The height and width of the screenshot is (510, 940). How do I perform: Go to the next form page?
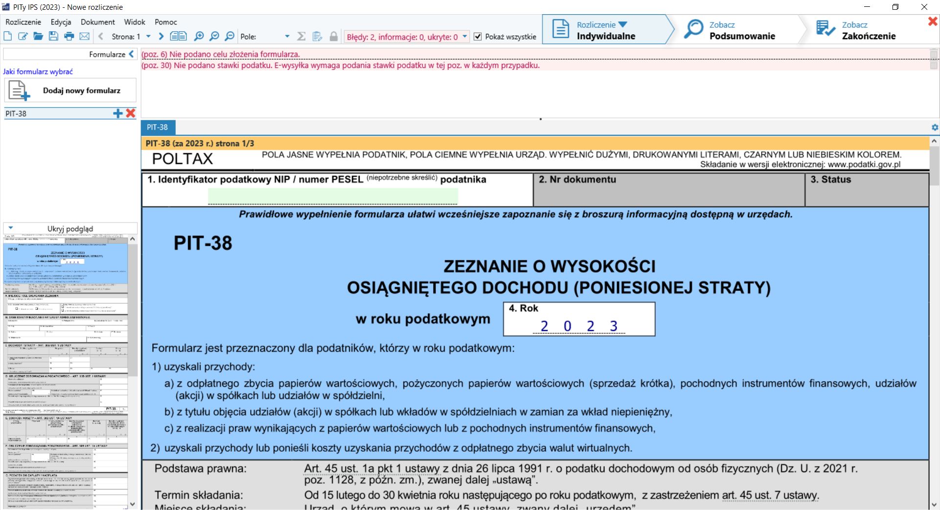coord(161,36)
